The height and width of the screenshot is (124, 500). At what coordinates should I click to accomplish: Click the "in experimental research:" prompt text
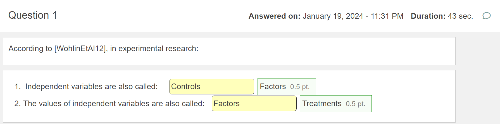[154, 49]
